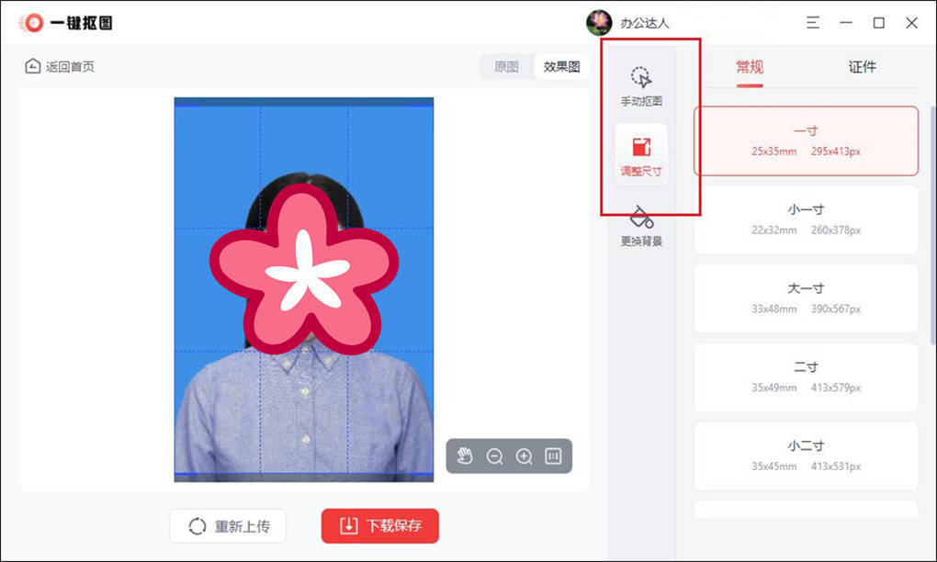
Task: Switch to the 效果图 result view
Action: [x=561, y=66]
